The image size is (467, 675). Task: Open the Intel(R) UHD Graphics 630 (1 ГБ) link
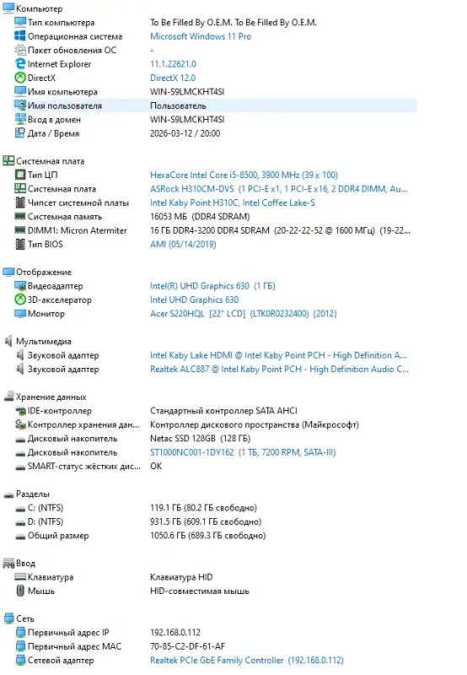(x=212, y=286)
